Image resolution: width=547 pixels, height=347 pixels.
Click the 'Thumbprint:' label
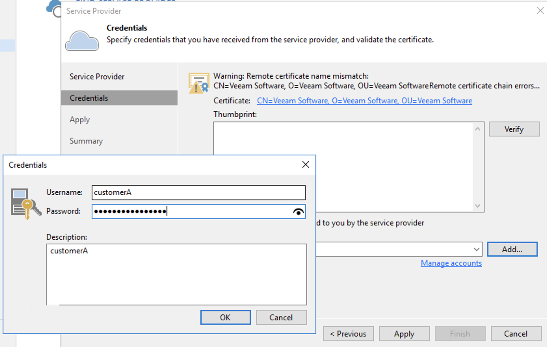(235, 114)
